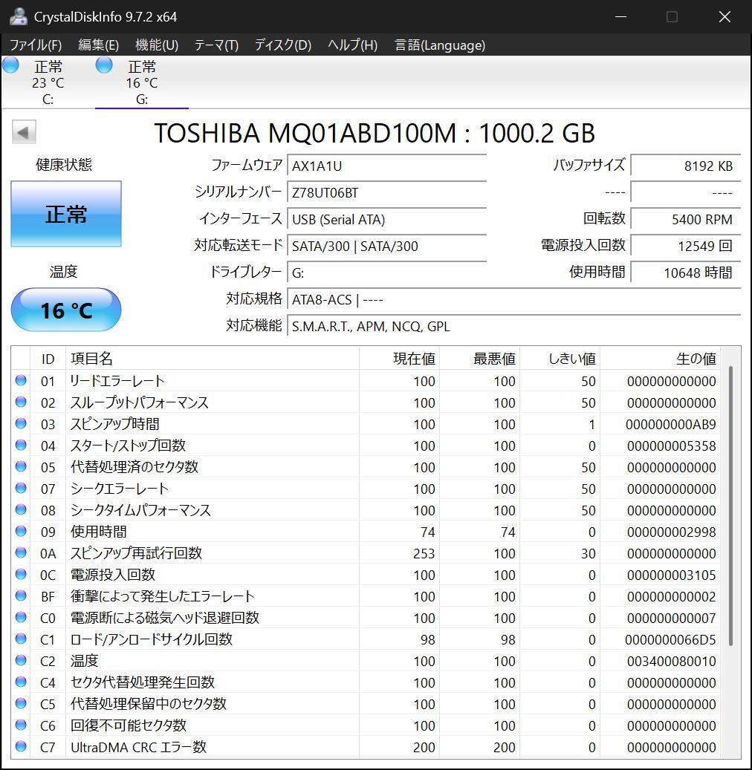Screen dimensions: 752x770
Task: Click the CrystalDiskInfo app icon in title bar
Action: pos(18,16)
